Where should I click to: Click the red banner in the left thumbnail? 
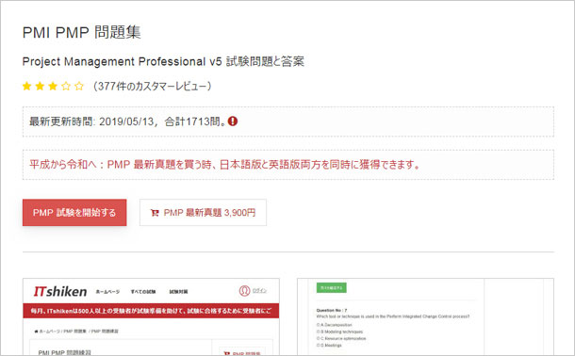(151, 311)
